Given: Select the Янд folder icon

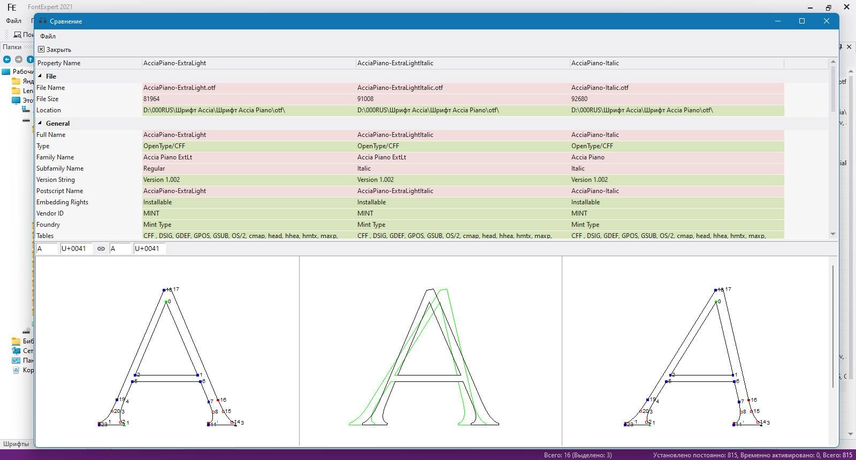Looking at the screenshot, I should tap(16, 81).
